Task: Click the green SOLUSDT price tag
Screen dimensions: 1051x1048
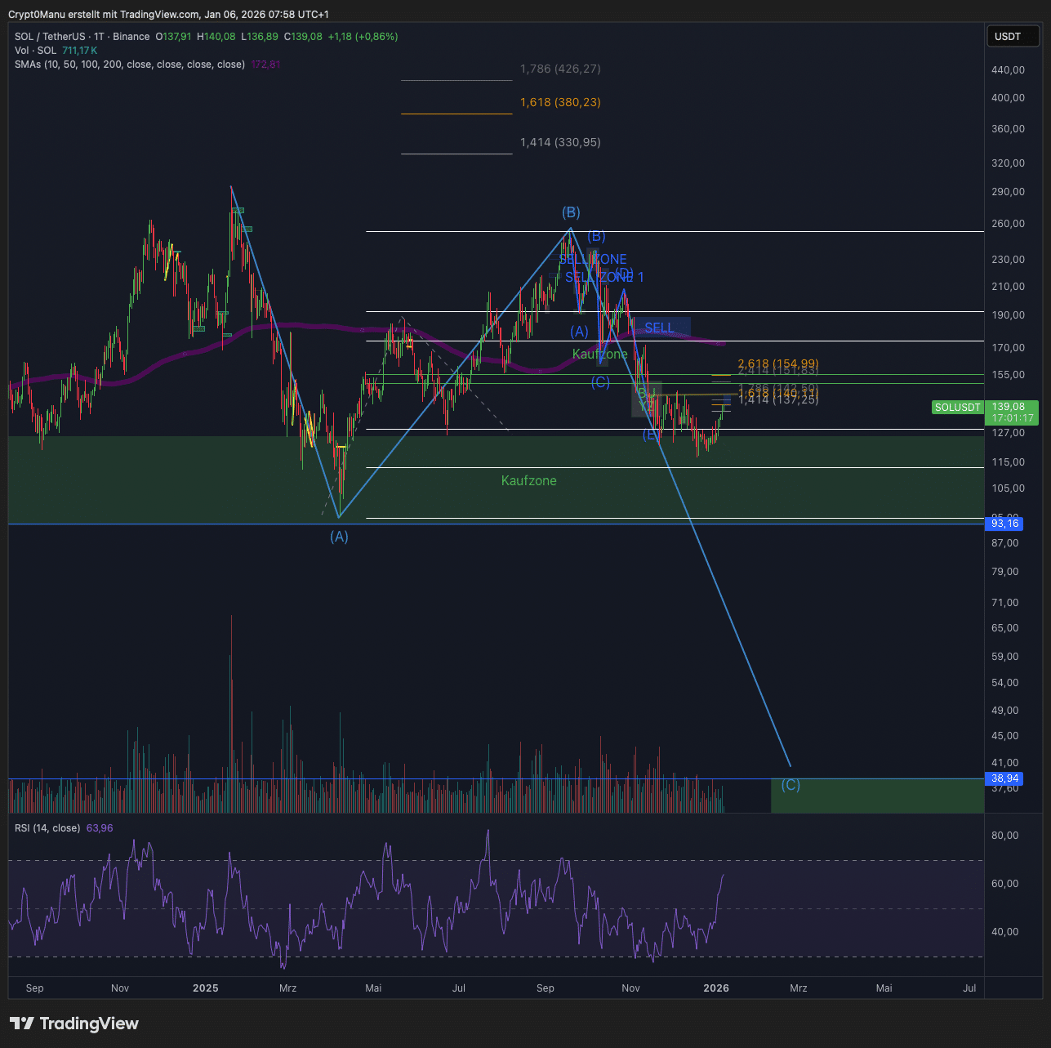Action: pos(957,407)
